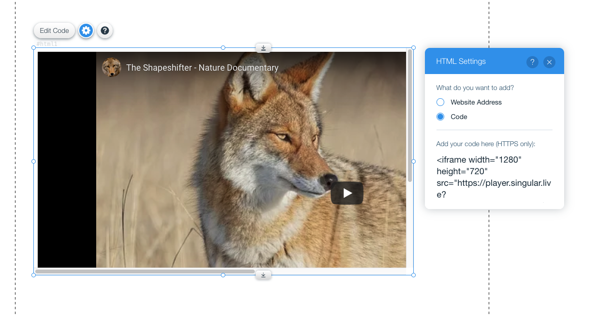Click the 'What do you want to add?' text
597x316 pixels.
(x=475, y=88)
